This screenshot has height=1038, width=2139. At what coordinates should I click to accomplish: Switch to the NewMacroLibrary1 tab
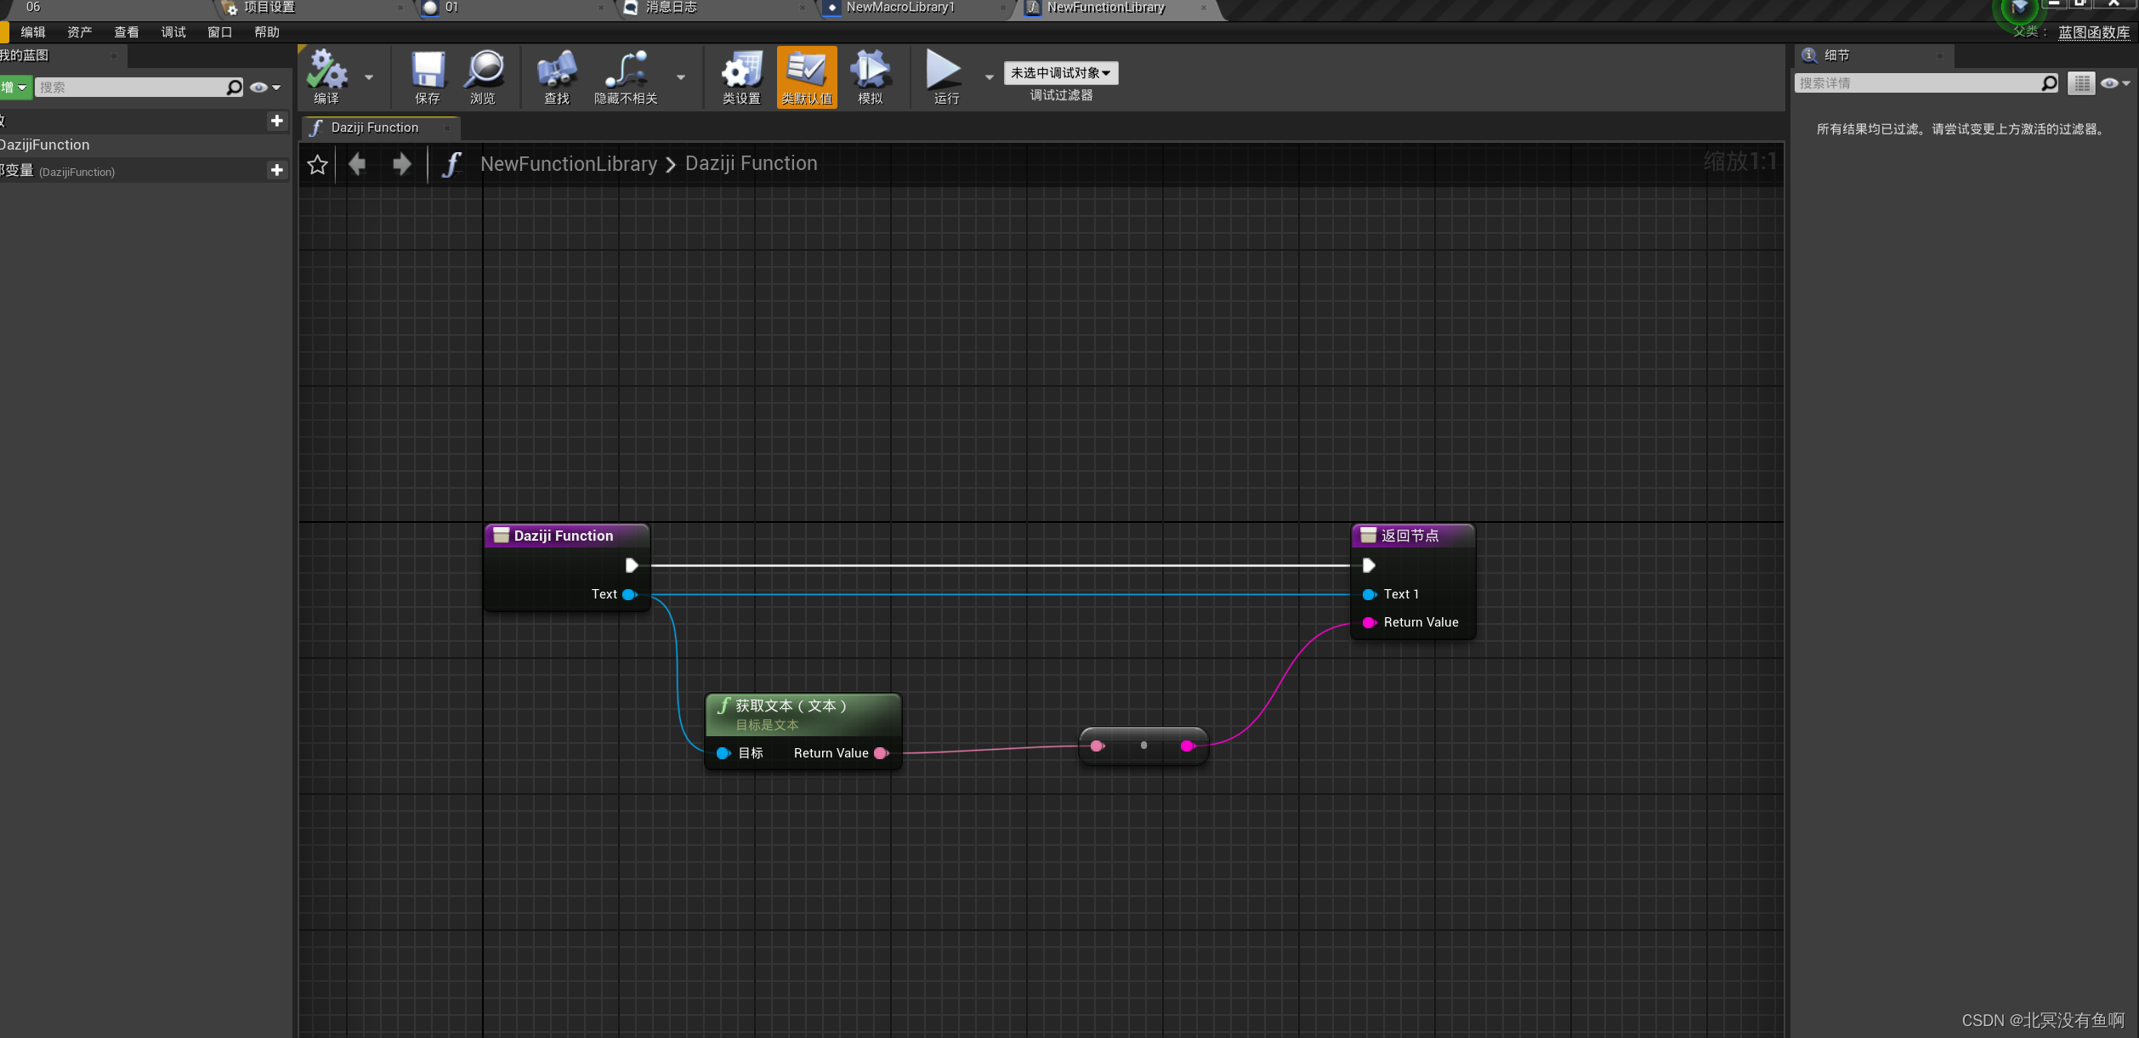pos(900,8)
